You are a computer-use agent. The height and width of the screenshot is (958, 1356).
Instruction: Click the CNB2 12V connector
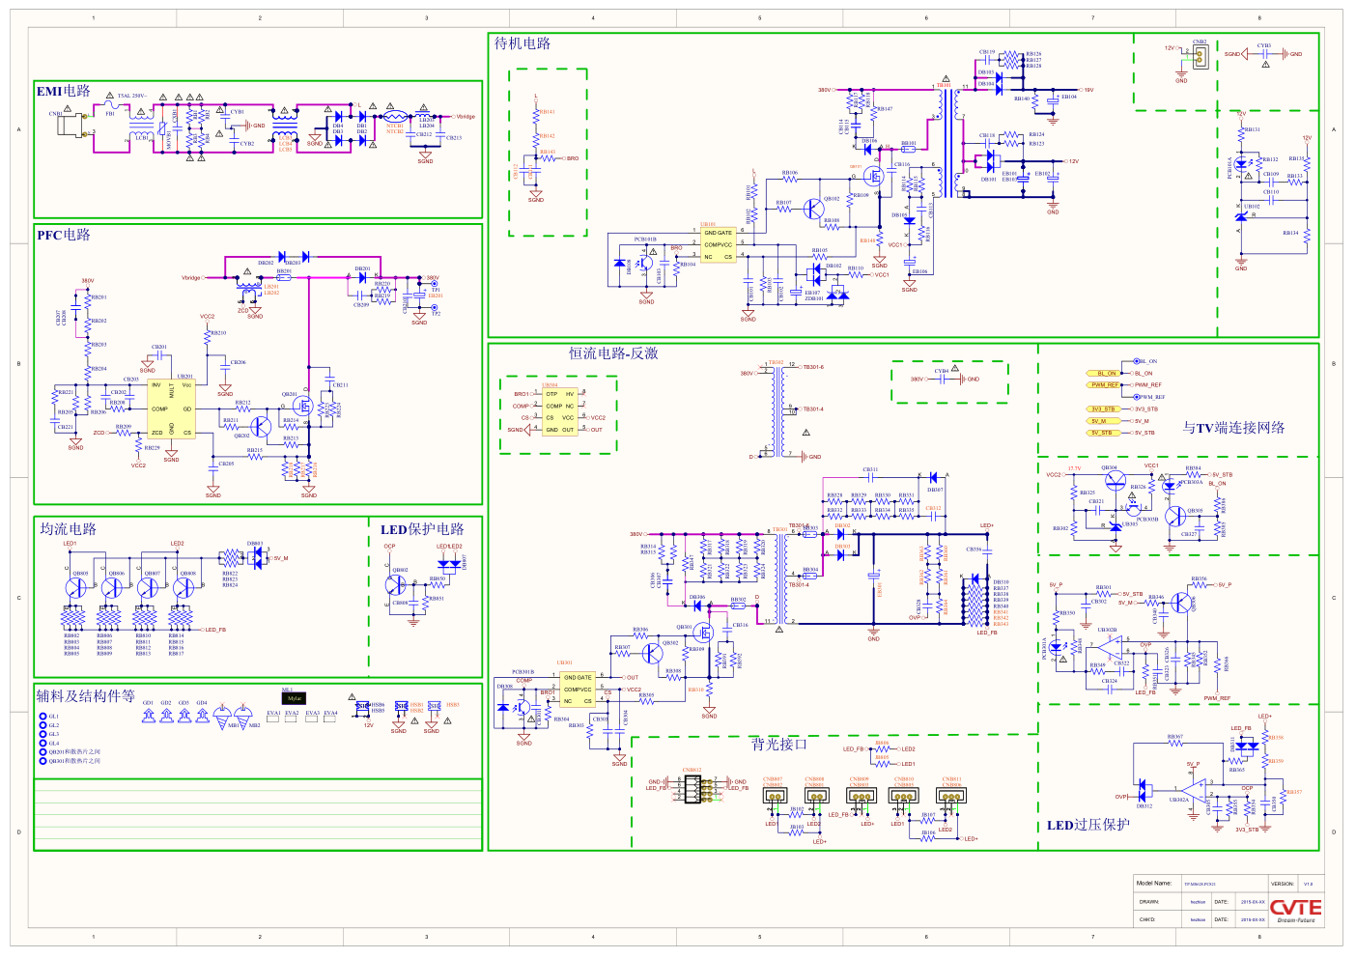[x=1200, y=58]
